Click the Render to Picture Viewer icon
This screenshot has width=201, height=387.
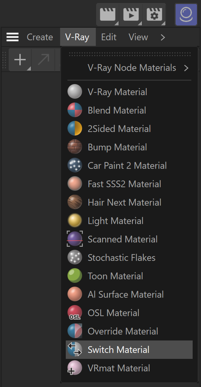point(131,14)
